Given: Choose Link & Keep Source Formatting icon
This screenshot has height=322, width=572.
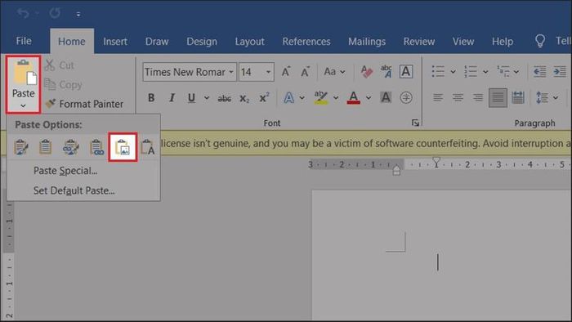Looking at the screenshot, I should (70, 147).
